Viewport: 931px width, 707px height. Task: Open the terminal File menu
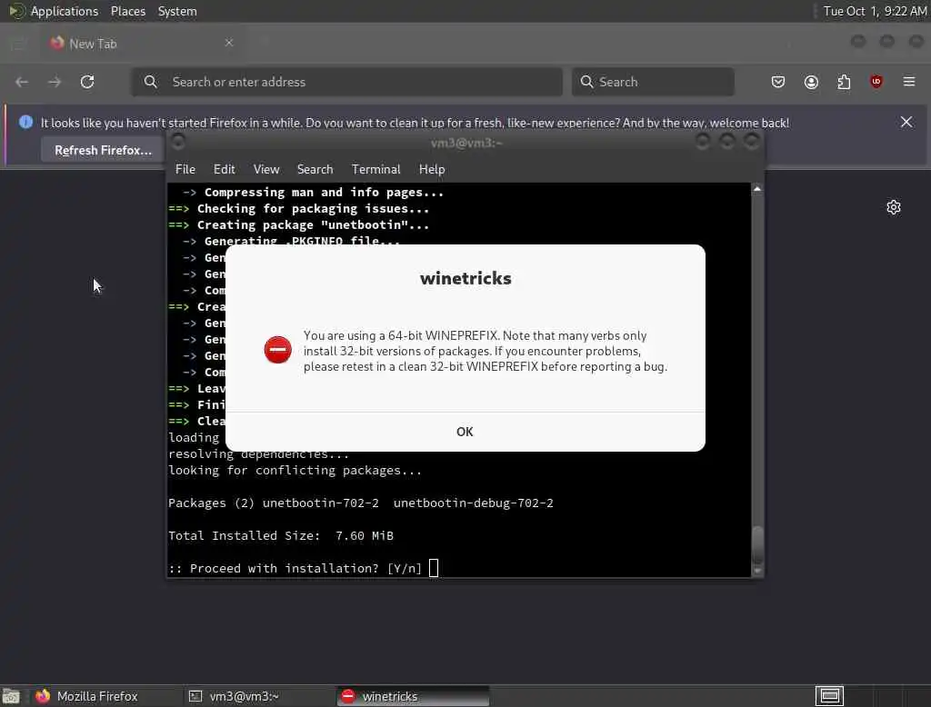pos(185,169)
